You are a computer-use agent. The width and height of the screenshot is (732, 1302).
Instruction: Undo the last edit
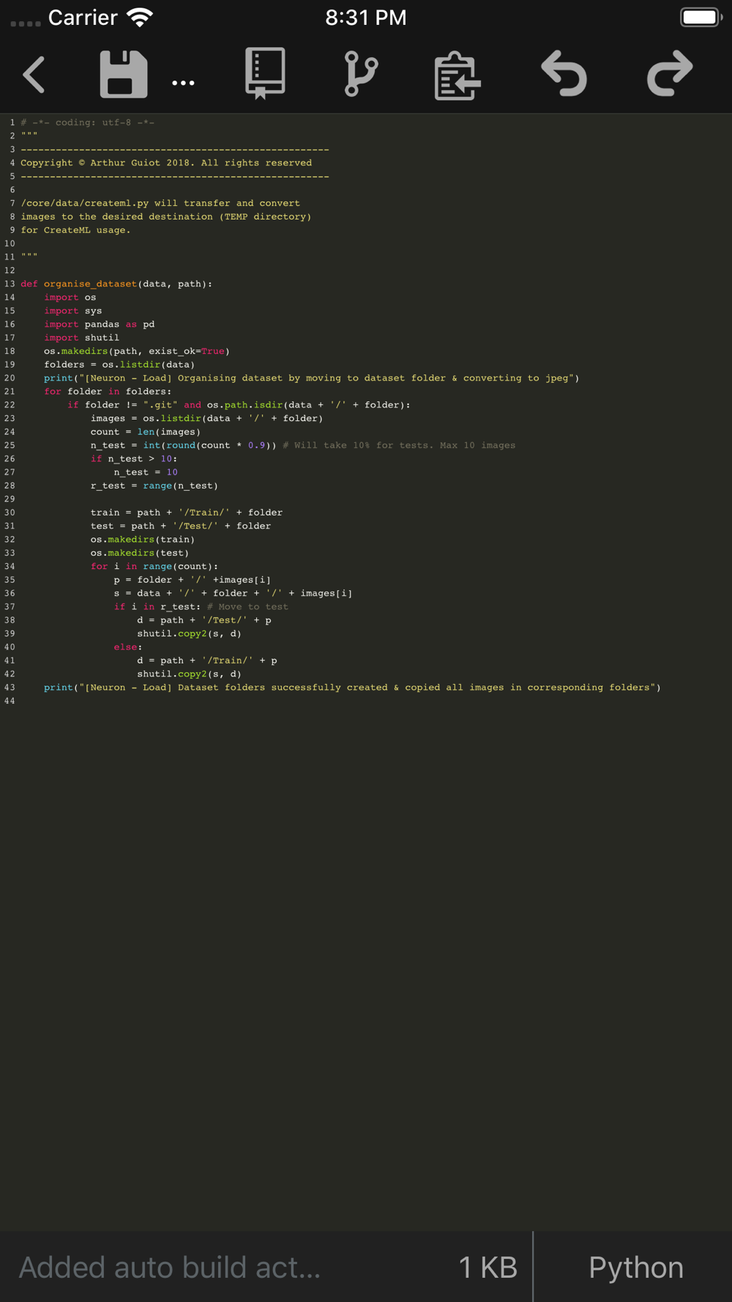tap(564, 74)
